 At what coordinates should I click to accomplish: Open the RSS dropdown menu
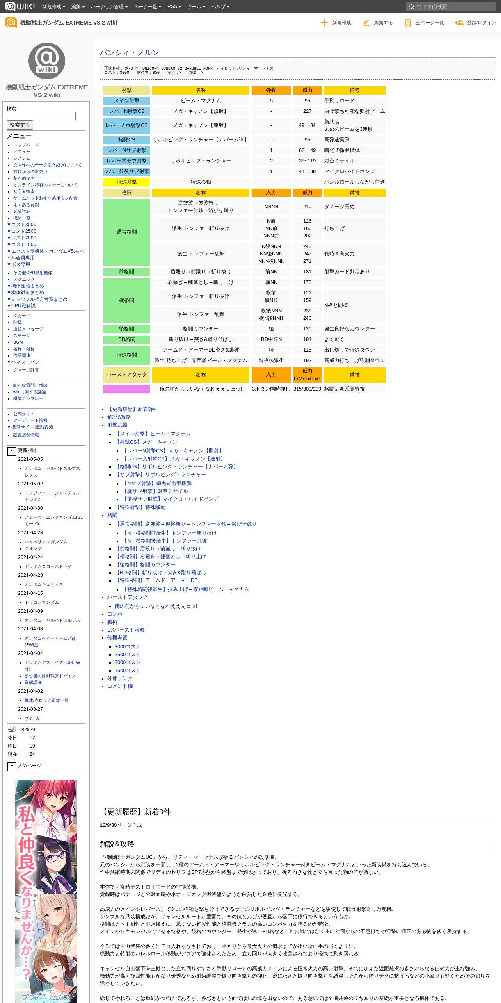(x=174, y=7)
